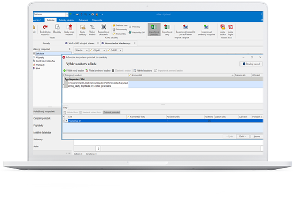The height and width of the screenshot is (204, 294).
Task: Select BIM in the side tree
Action: [x=37, y=68]
